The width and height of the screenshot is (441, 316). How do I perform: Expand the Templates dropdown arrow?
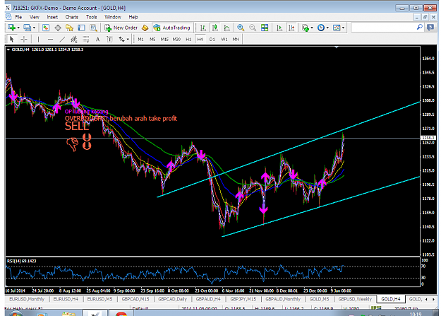(x=343, y=28)
